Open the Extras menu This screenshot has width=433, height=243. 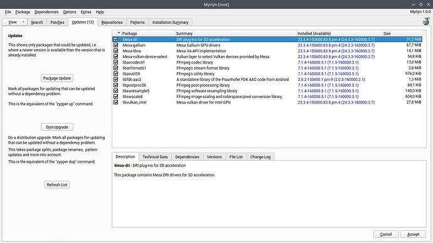point(86,12)
